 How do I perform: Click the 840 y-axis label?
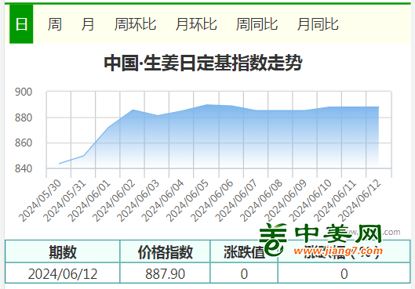tap(24, 168)
